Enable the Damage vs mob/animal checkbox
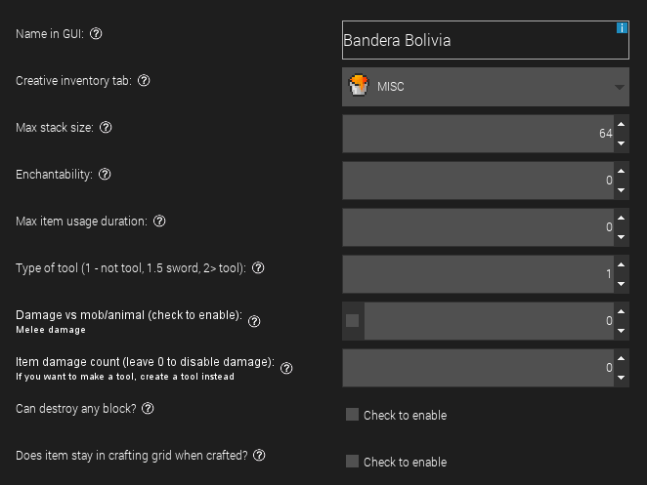The width and height of the screenshot is (647, 485). point(353,321)
